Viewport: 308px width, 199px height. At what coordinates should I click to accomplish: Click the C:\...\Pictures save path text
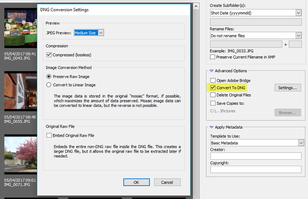pos(222,111)
